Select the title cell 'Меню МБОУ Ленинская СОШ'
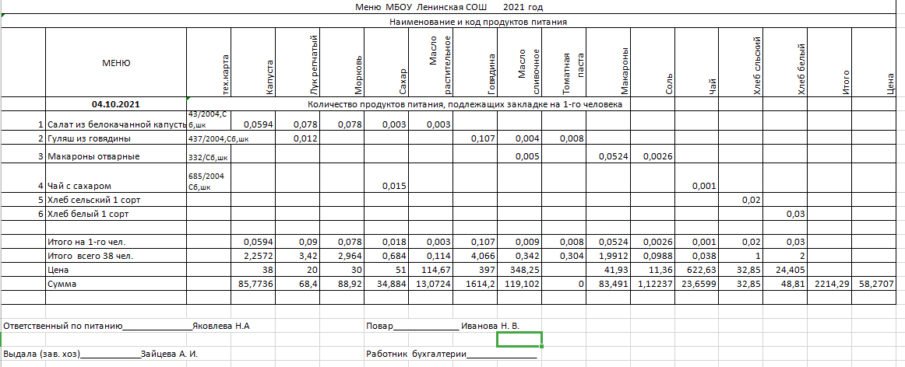Screen dimensions: 905x367 (x=448, y=7)
